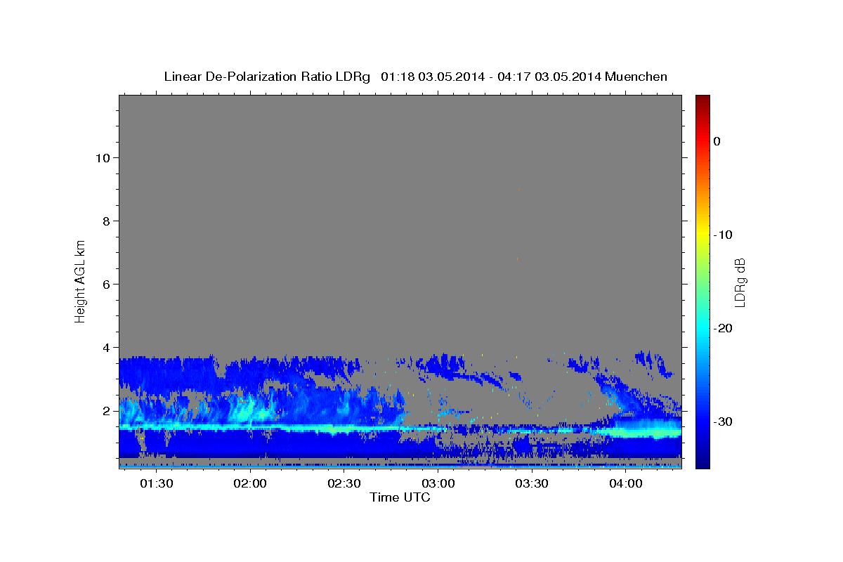
Task: Click the 01:30 time tick label
Action: point(156,484)
